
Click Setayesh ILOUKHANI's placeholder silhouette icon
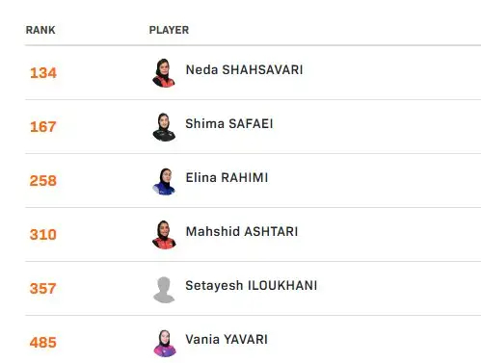[164, 290]
